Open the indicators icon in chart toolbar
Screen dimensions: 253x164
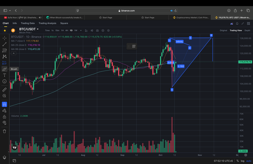coord(86,30)
